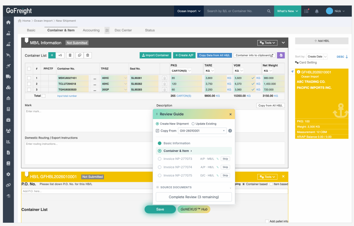Open the GoNEXUS Hub button
This screenshot has height=226, width=354.
194,209
